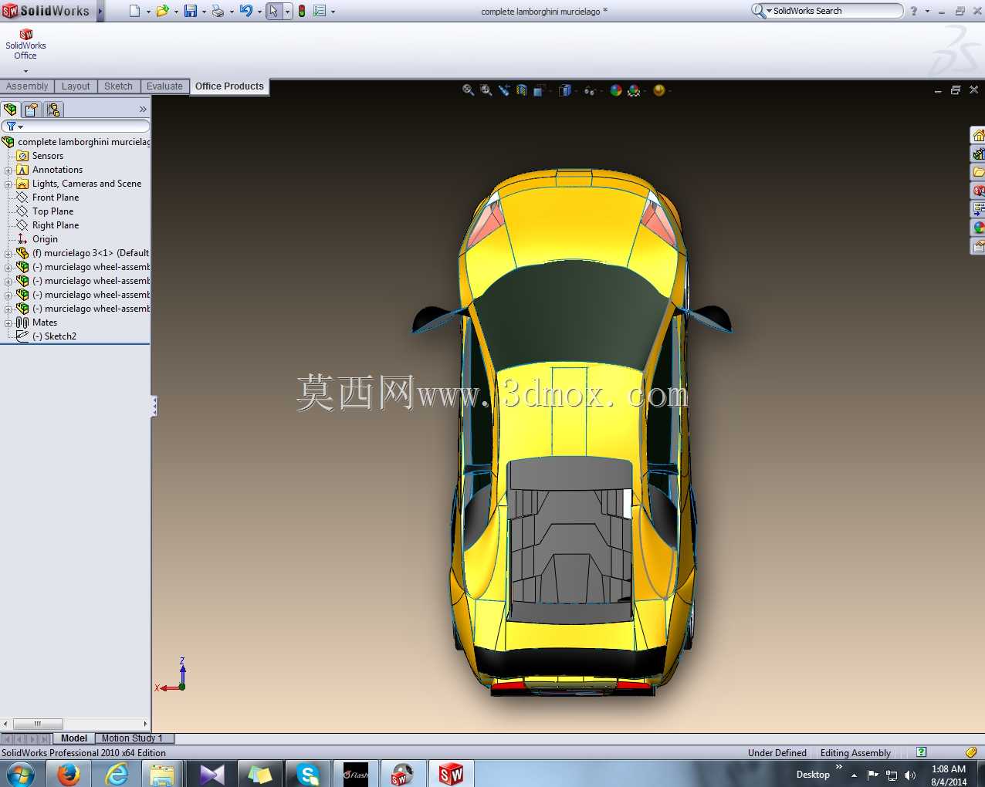This screenshot has height=787, width=985.
Task: Open the tree filter funnel dropdown
Action: (15, 126)
